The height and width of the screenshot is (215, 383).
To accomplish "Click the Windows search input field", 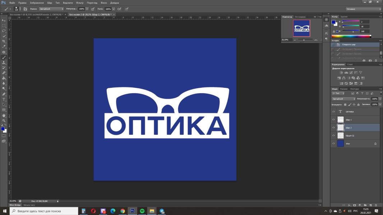I will pyautogui.click(x=44, y=211).
